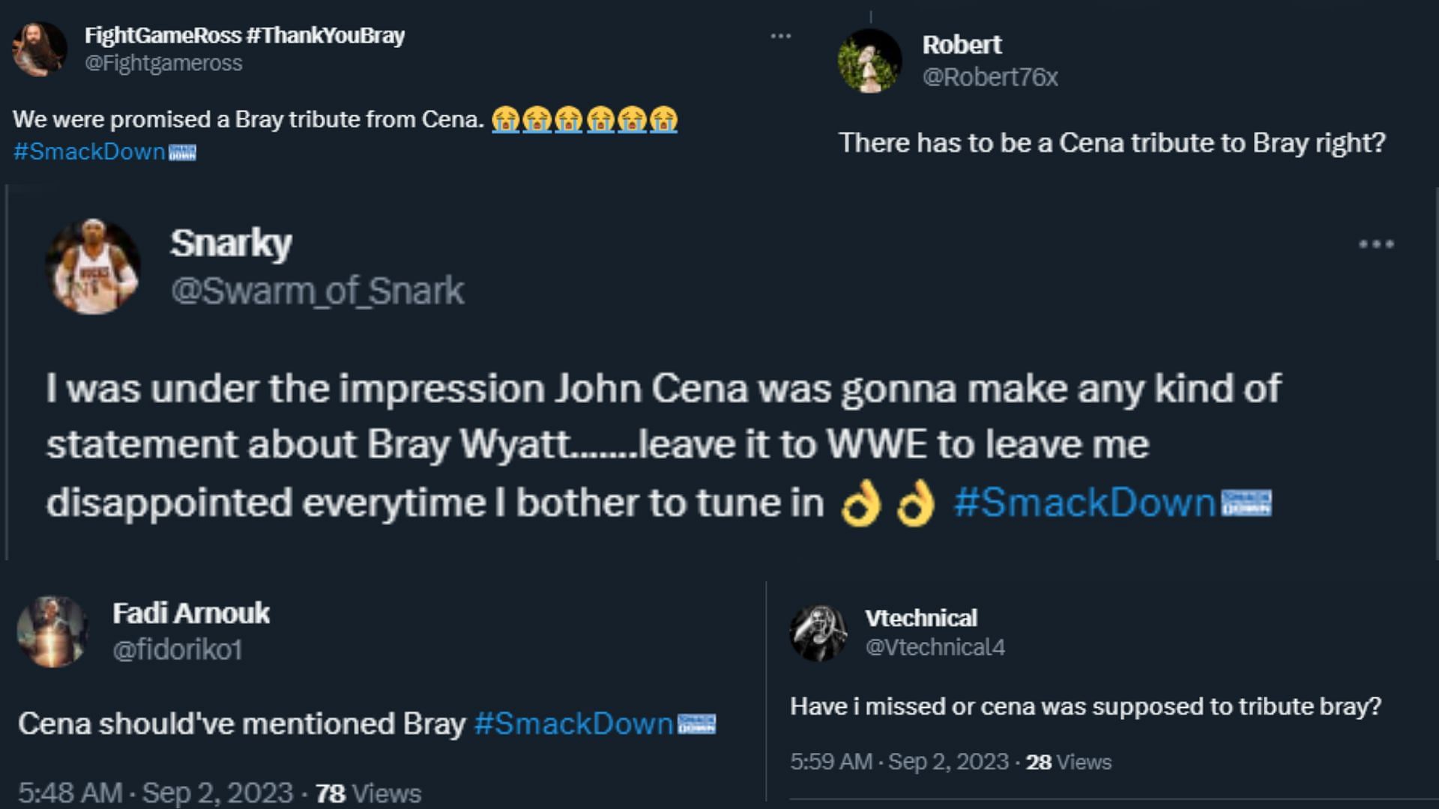
Task: Open @Fightgameross handle link
Action: coord(163,63)
